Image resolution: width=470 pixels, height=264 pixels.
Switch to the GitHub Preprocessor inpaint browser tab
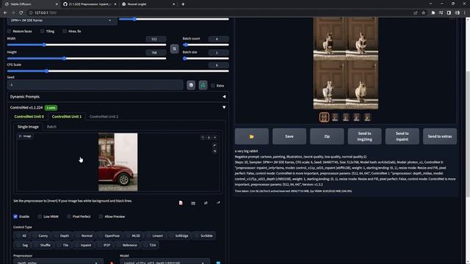pos(90,4)
